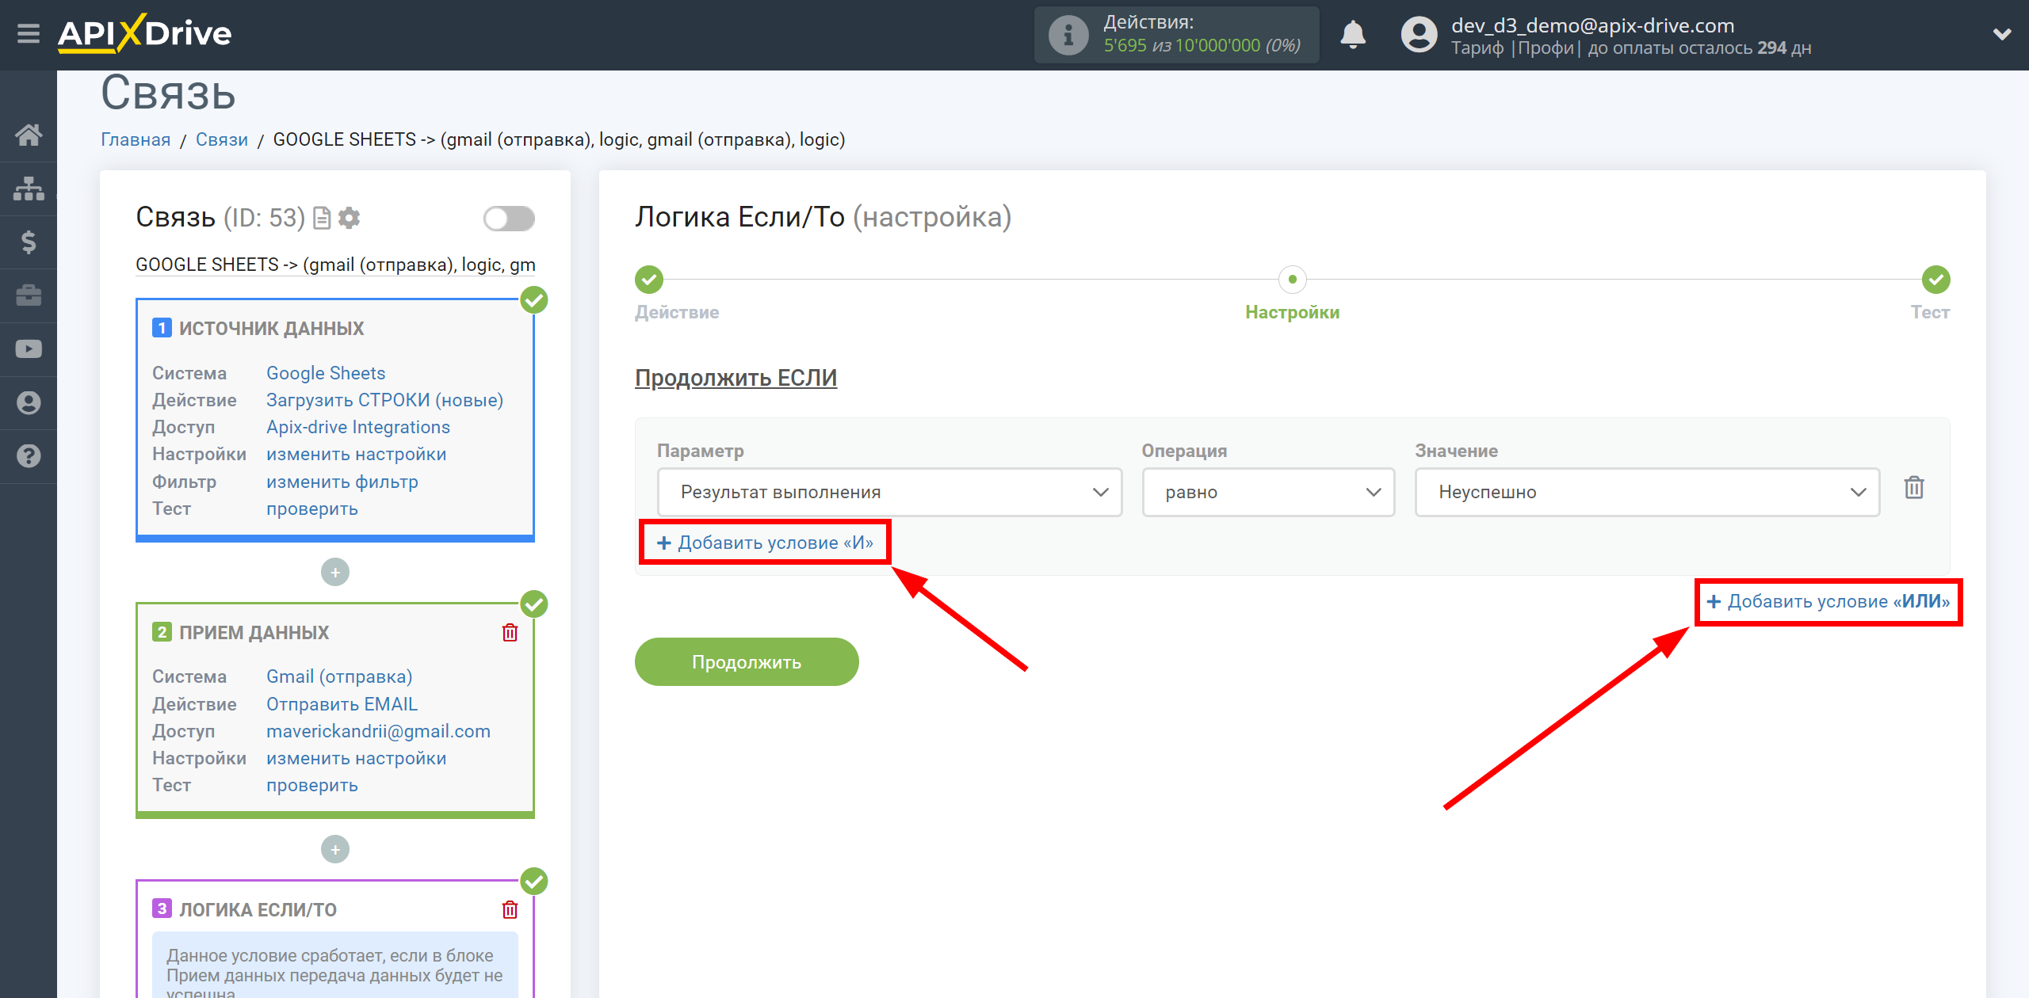Open the notifications bell

(1353, 35)
